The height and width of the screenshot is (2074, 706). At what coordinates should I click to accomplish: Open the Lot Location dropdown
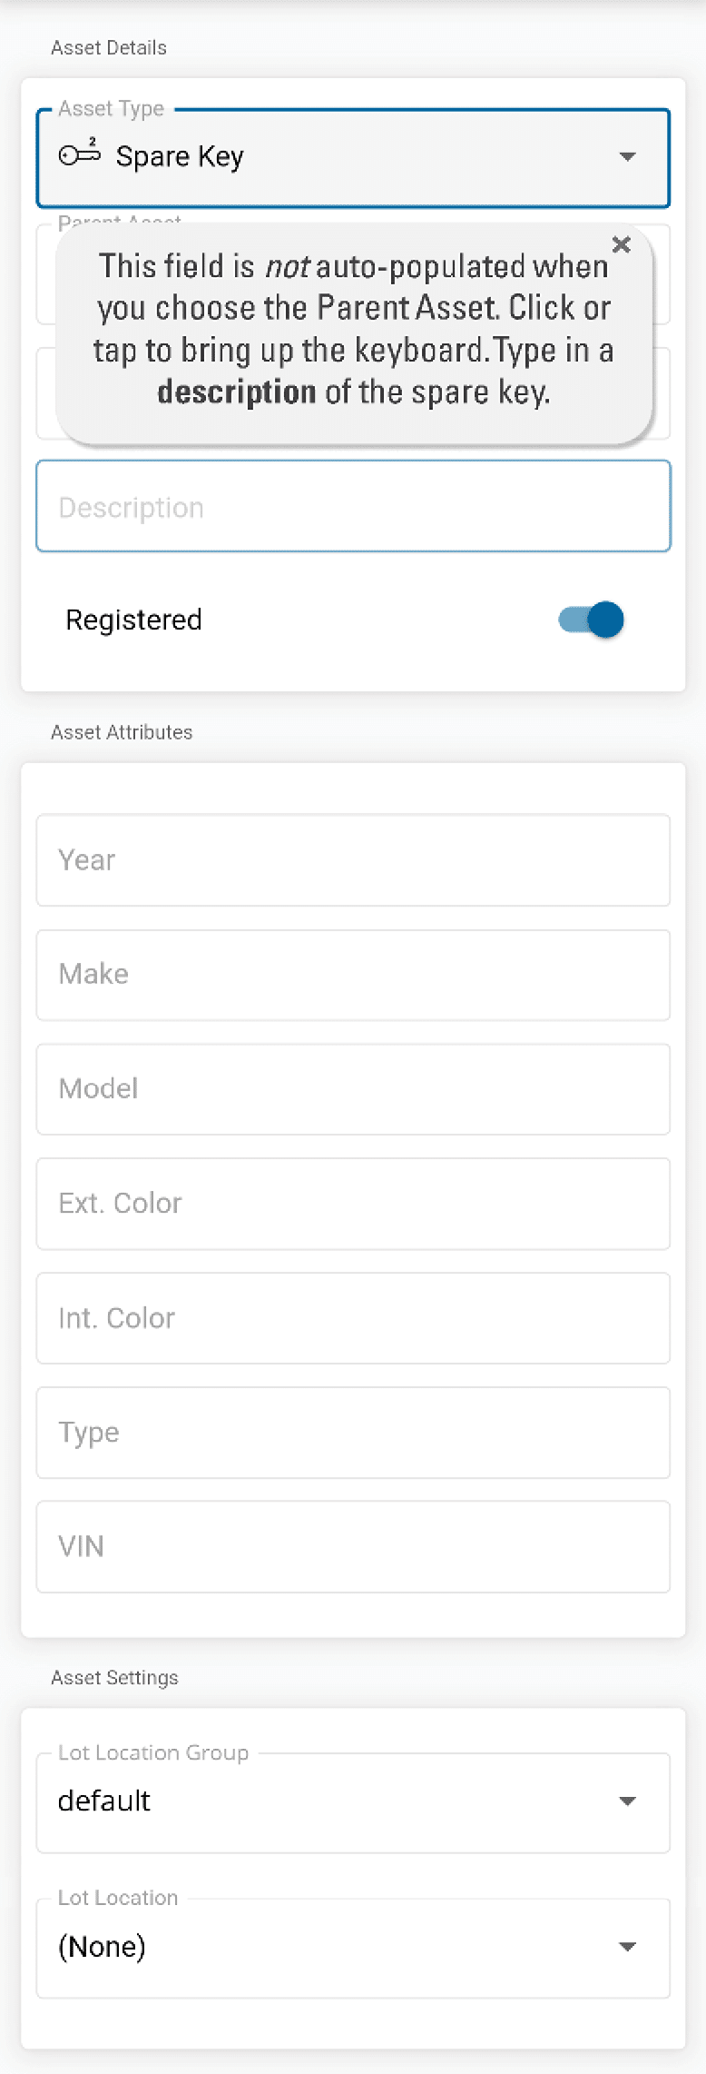(627, 1947)
